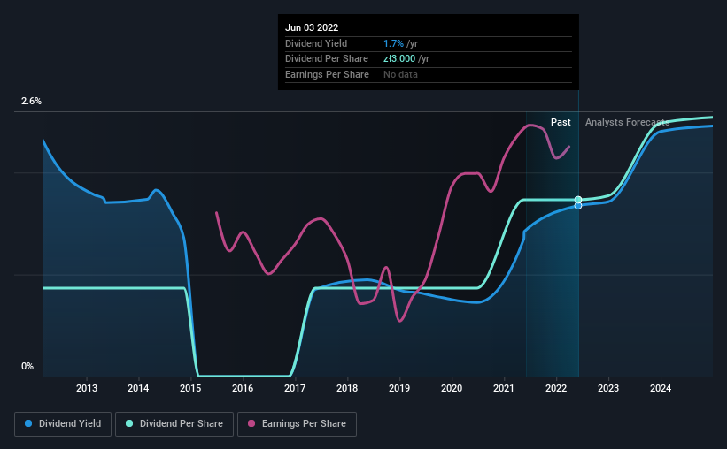Image resolution: width=727 pixels, height=449 pixels.
Task: Click the 2016 label on the x-axis
Action: [x=243, y=388]
